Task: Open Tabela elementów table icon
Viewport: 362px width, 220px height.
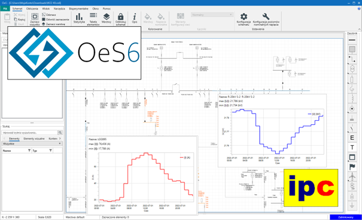Action: click(x=93, y=19)
